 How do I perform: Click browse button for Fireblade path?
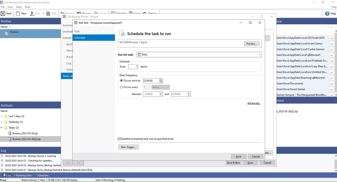click(x=332, y=61)
